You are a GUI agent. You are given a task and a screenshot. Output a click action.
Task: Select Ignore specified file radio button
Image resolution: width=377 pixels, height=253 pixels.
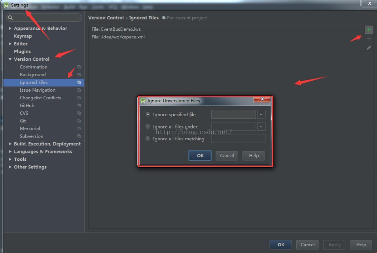click(x=148, y=114)
